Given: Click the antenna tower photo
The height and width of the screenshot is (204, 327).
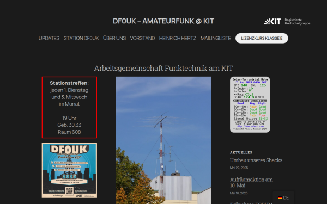Looking at the screenshot, I should pos(163,140).
